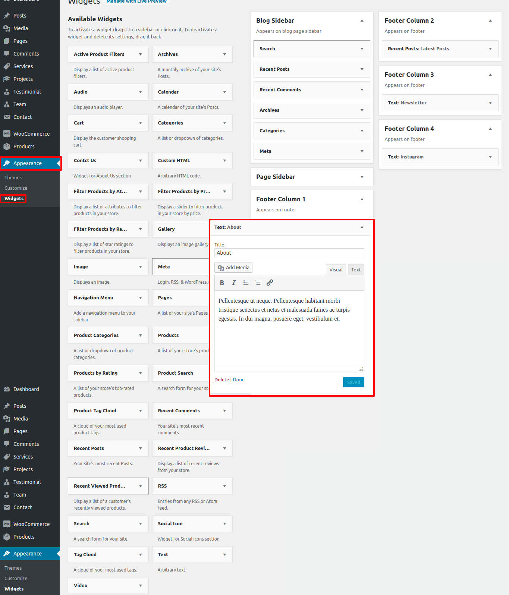Expand the Active Product Filters widget
Screen dimensions: 509x595
(140, 54)
